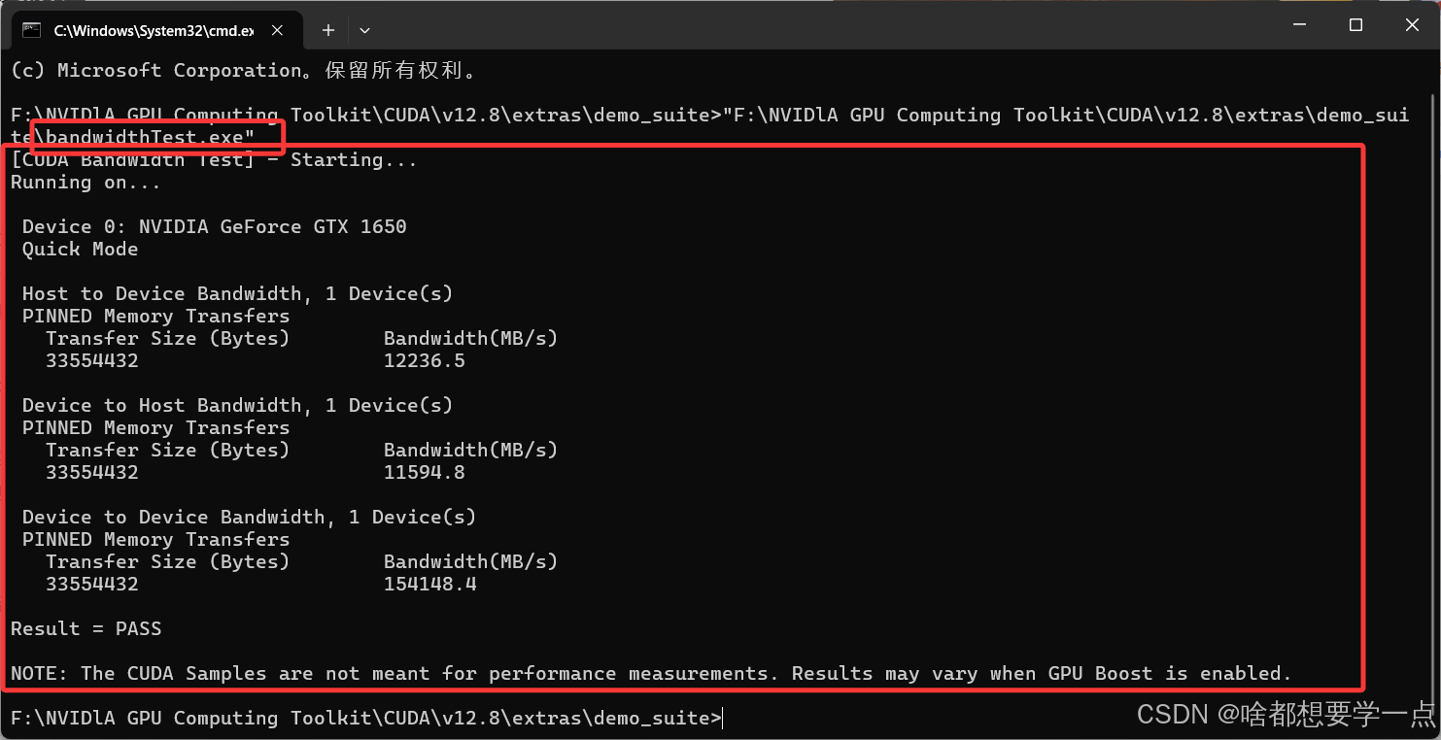This screenshot has height=740, width=1441.
Task: Click the CSDN watermark text
Action: [1172, 715]
